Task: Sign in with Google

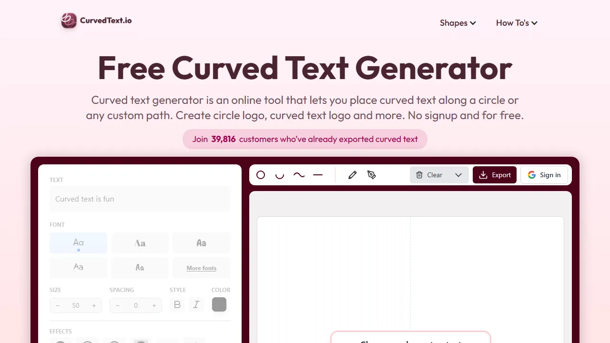Action: (544, 175)
